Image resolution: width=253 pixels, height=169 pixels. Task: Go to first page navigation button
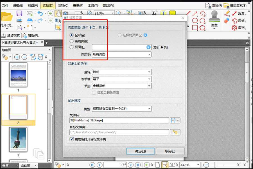92,165
